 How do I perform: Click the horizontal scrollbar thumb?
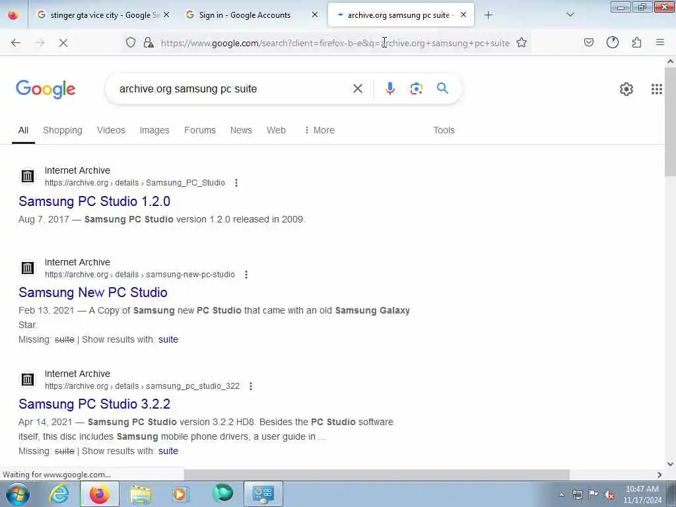pos(376,475)
